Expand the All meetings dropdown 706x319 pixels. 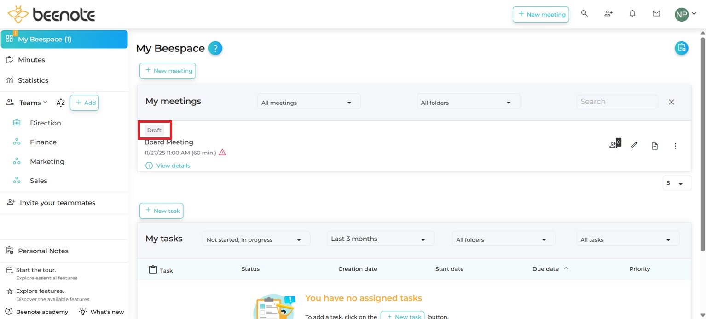tap(308, 103)
